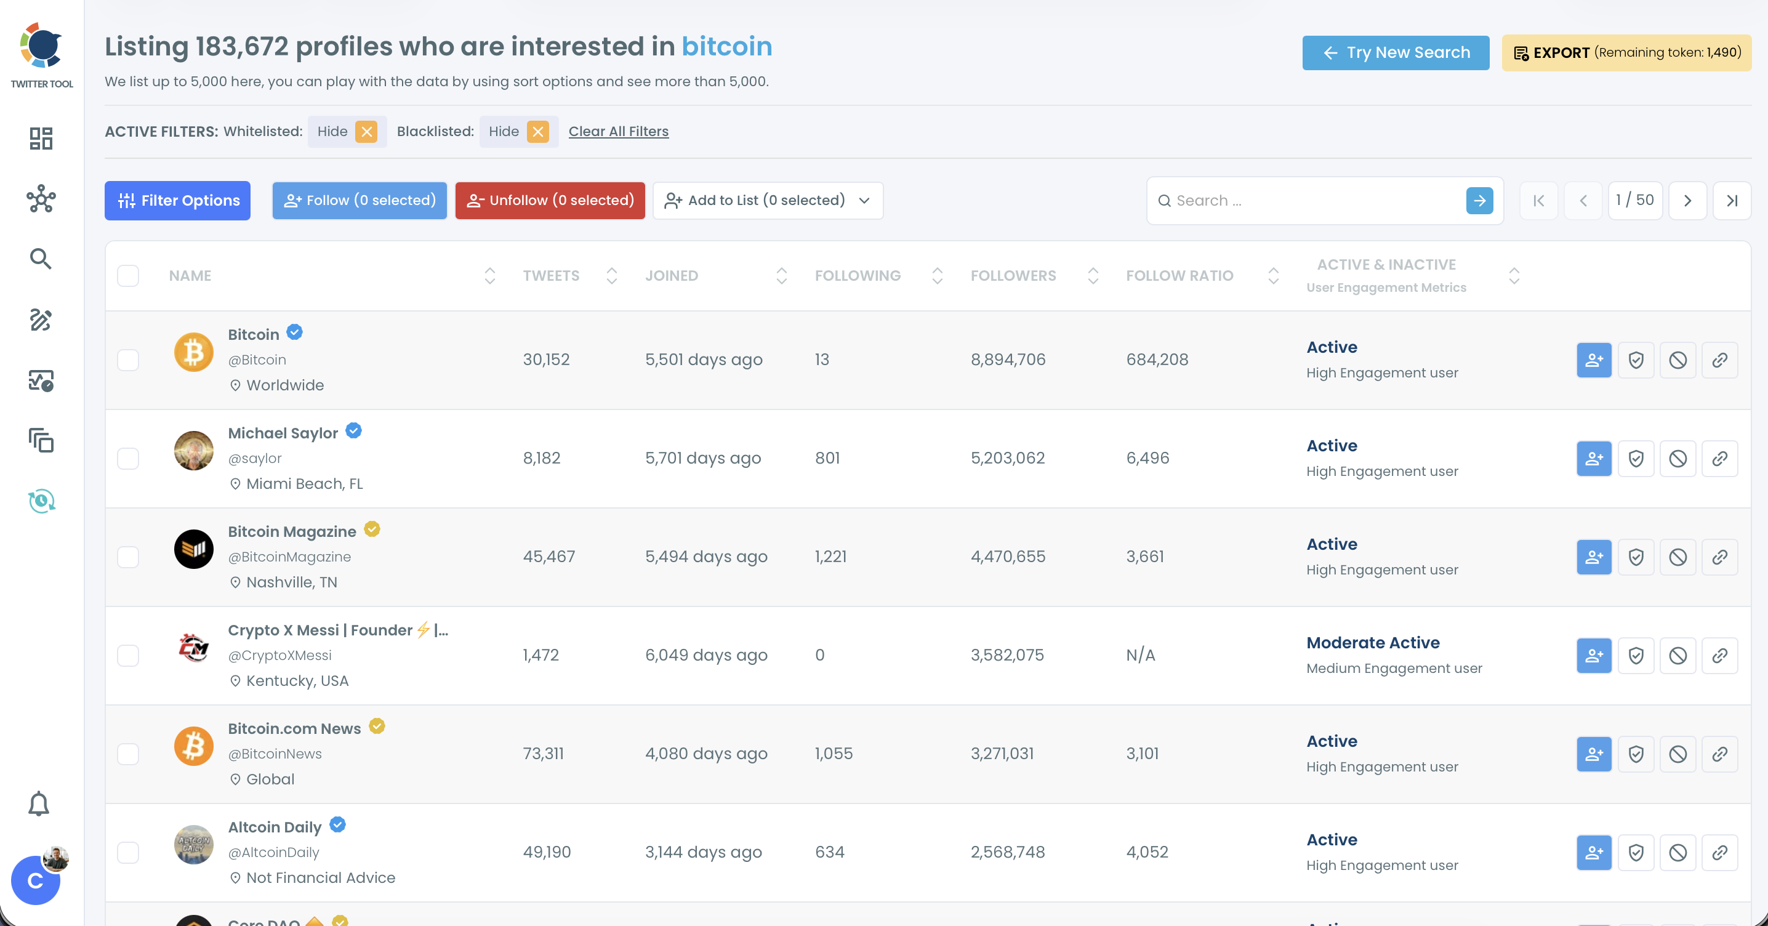
Task: Open the dashboard grid icon in sidebar
Action: 41,138
